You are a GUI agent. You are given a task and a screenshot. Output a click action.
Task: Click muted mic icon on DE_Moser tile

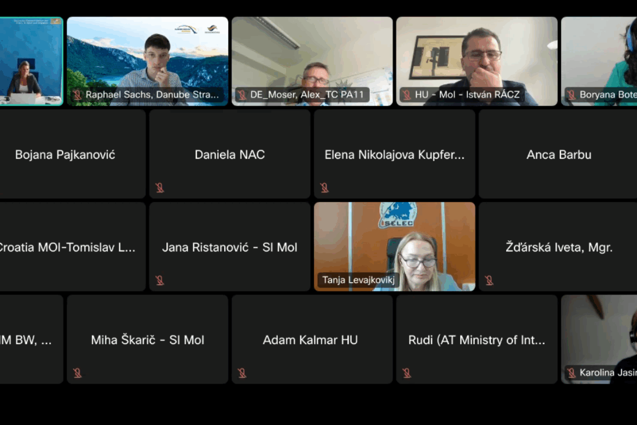[242, 95]
